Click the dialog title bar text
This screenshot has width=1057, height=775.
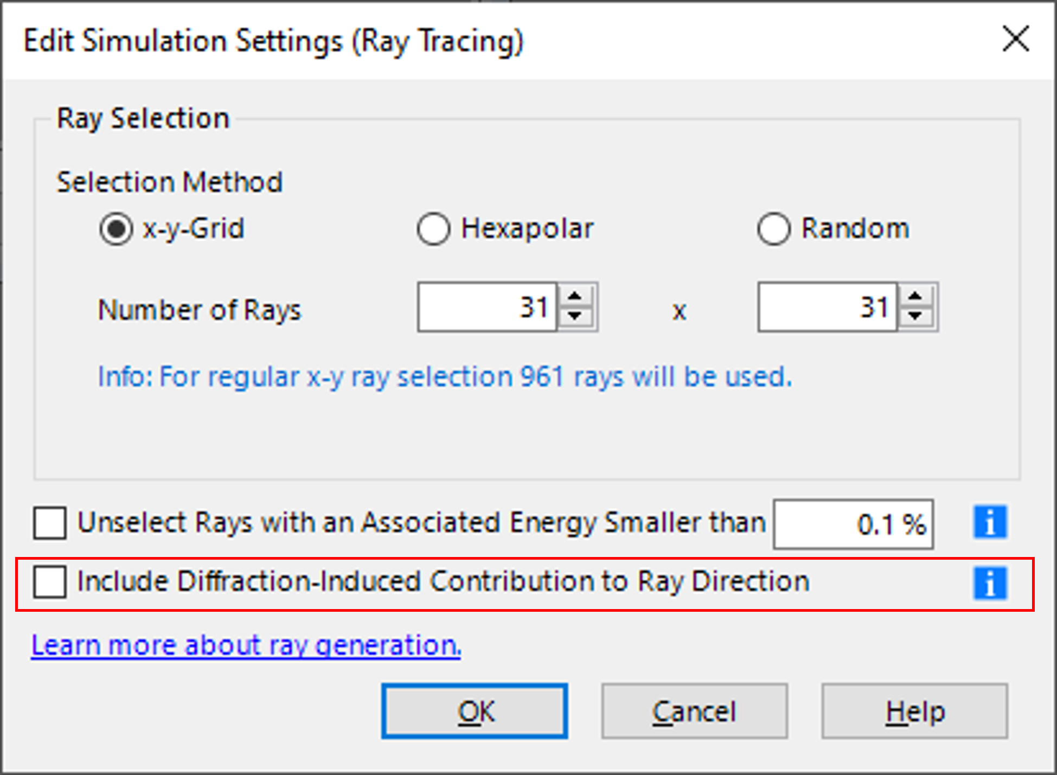tap(274, 41)
